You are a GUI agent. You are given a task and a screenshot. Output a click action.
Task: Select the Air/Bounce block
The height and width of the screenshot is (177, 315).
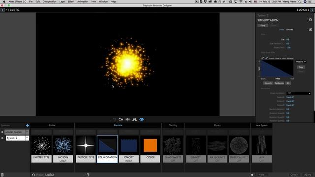[x=218, y=149]
